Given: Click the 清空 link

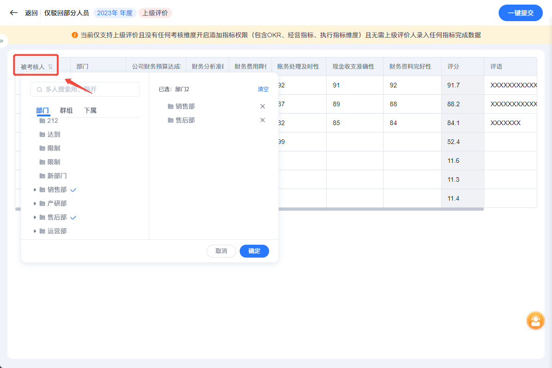Looking at the screenshot, I should tap(263, 89).
